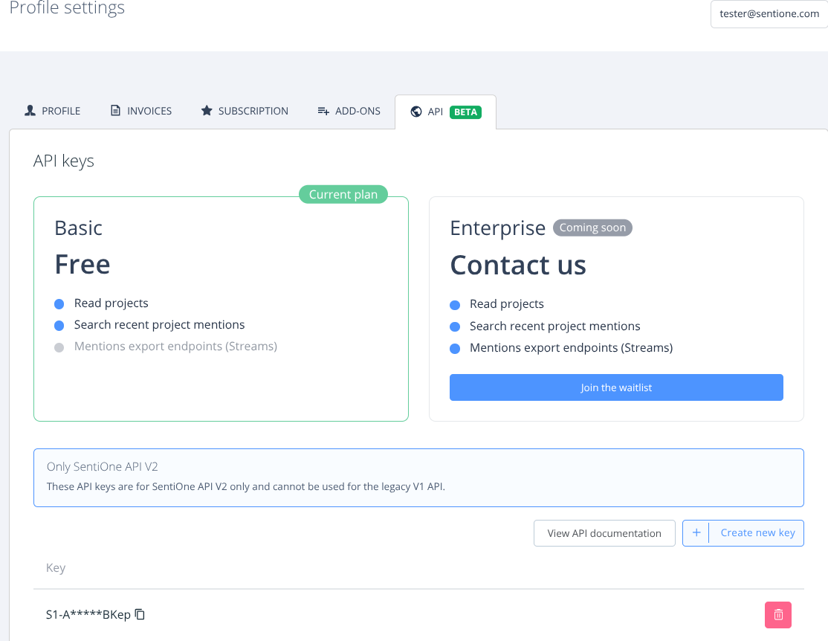Go to the Add-ons tab
The width and height of the screenshot is (828, 641).
click(349, 111)
